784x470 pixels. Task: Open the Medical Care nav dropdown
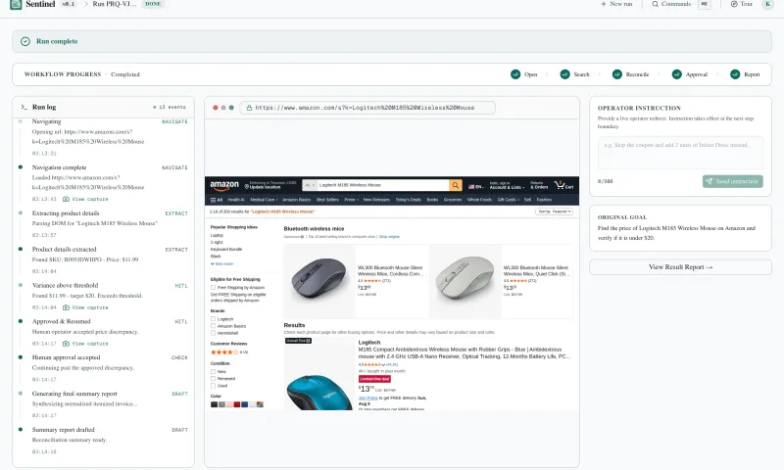coord(264,200)
